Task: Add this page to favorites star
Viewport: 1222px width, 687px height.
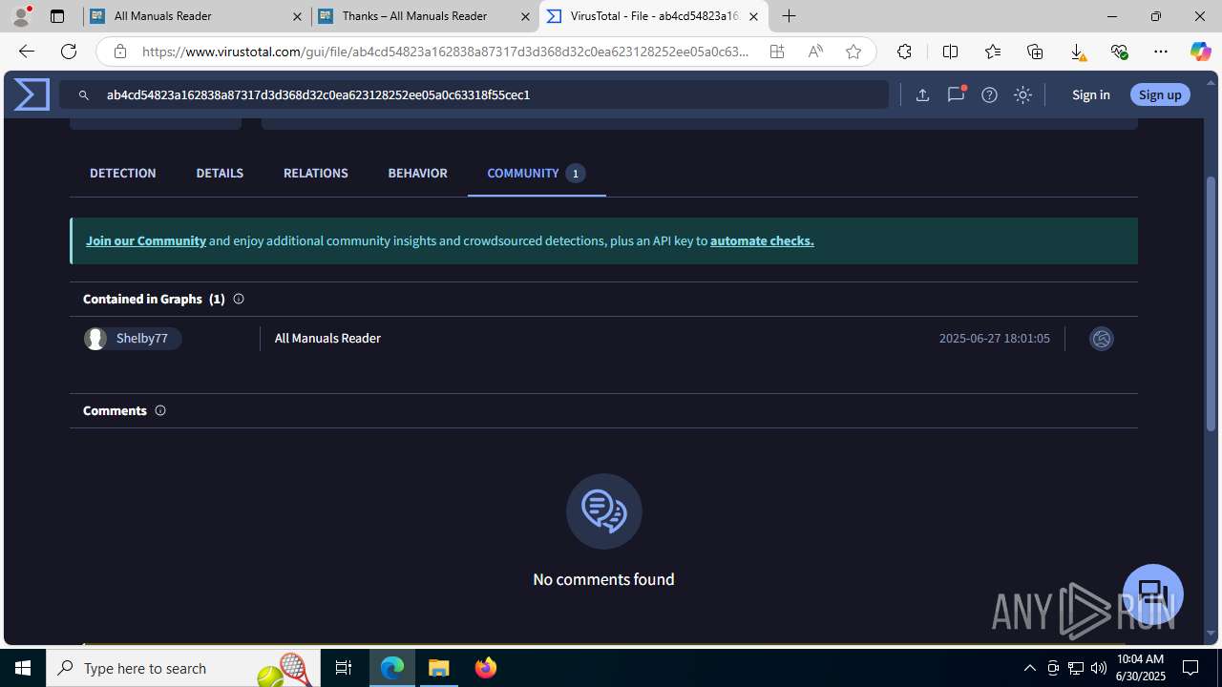Action: (853, 52)
